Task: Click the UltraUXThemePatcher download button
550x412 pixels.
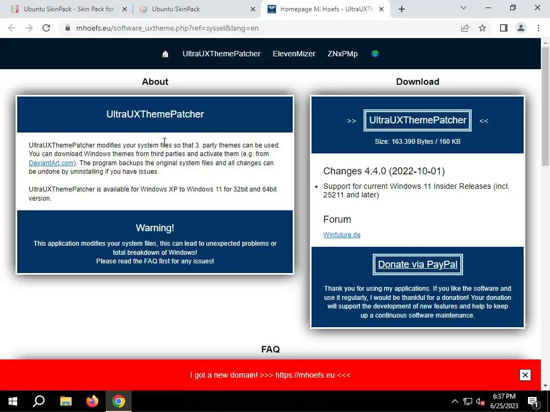Action: [x=417, y=120]
